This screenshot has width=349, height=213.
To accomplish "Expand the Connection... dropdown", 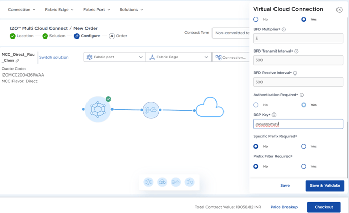I will [231, 57].
